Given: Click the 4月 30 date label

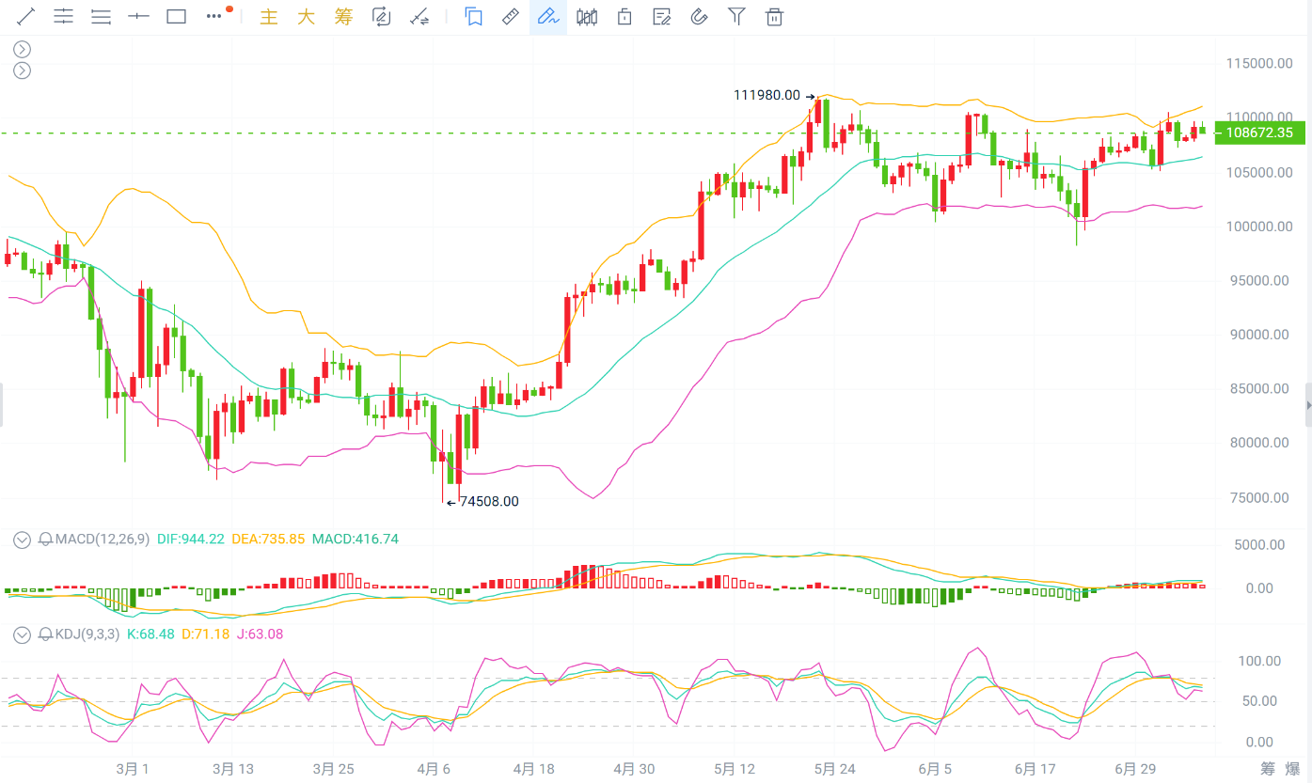Looking at the screenshot, I should point(634,769).
